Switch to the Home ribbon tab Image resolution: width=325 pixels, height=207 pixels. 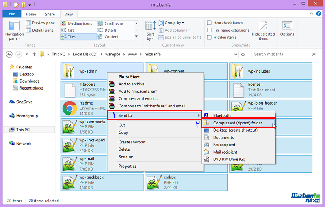[31, 14]
